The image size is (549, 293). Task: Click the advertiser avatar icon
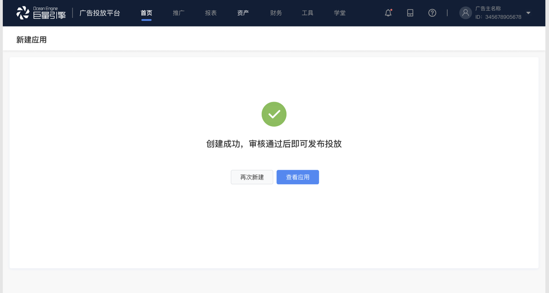pyautogui.click(x=465, y=13)
